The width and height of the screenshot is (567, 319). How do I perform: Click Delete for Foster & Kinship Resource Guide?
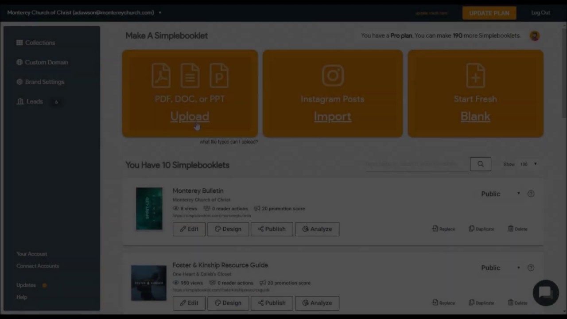(517, 303)
